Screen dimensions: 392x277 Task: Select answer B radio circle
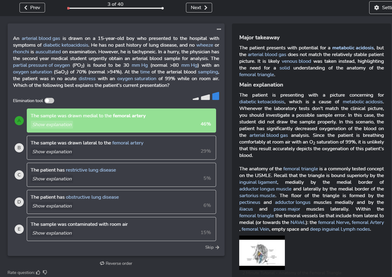[x=19, y=148]
